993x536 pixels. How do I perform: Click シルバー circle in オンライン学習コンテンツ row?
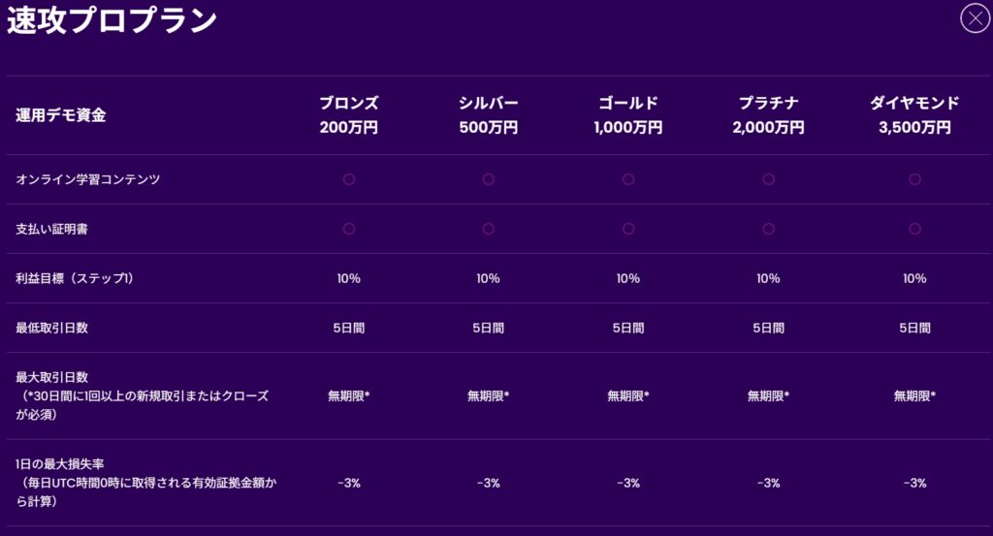[489, 179]
